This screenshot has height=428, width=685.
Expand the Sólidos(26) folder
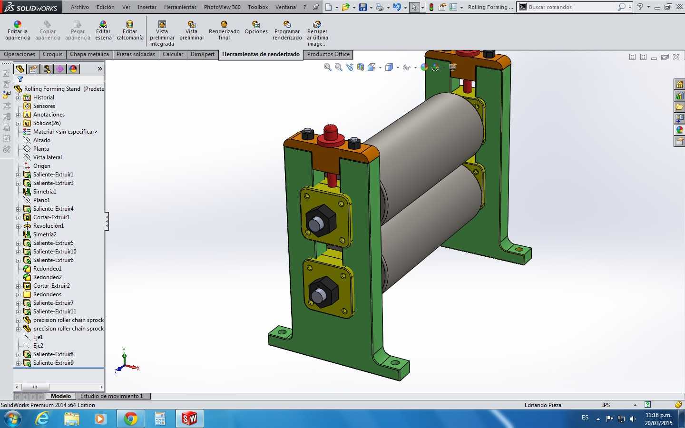19,123
